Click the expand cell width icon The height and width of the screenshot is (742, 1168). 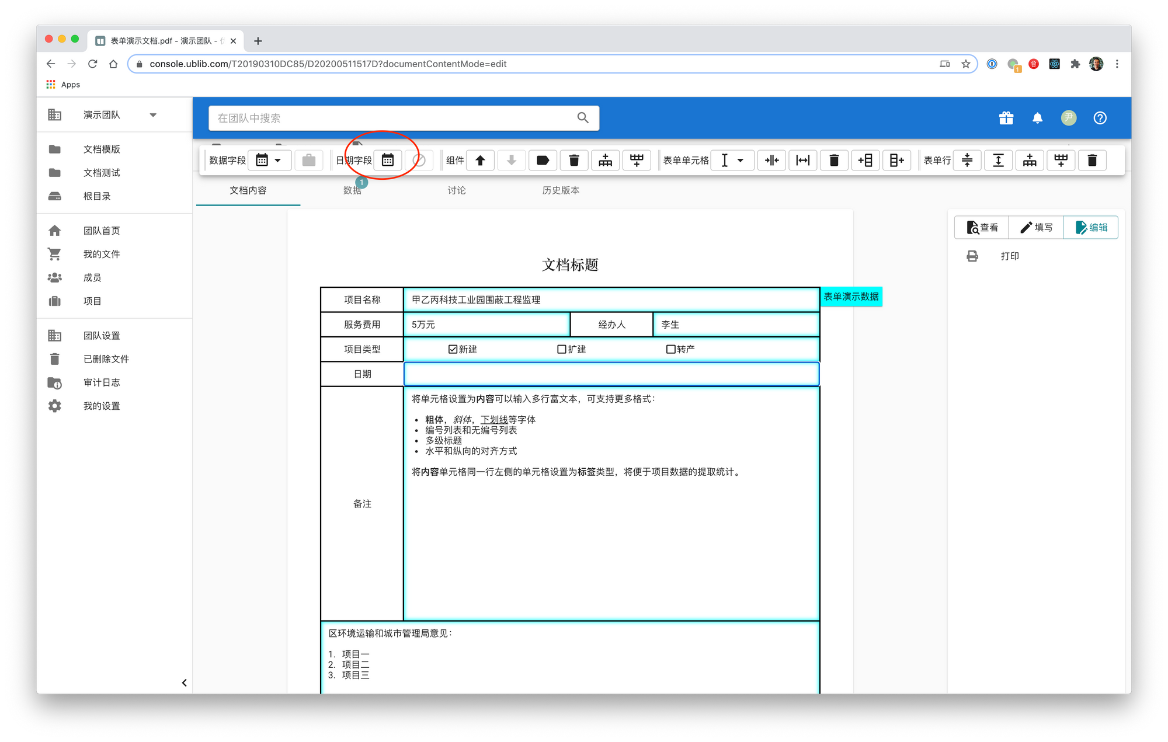(x=803, y=160)
